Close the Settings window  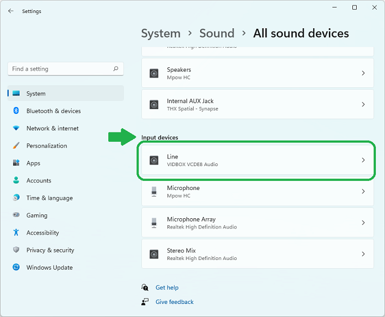click(375, 8)
